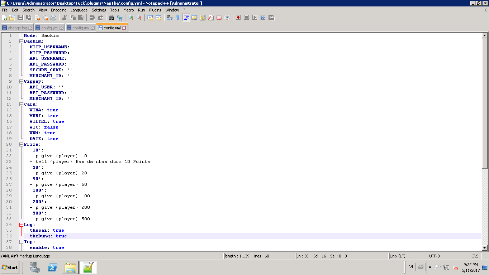489x275 pixels.
Task: Click the vertical scrollbar down arrow
Action: tap(485, 247)
